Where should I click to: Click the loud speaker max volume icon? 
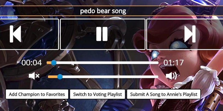point(171,76)
